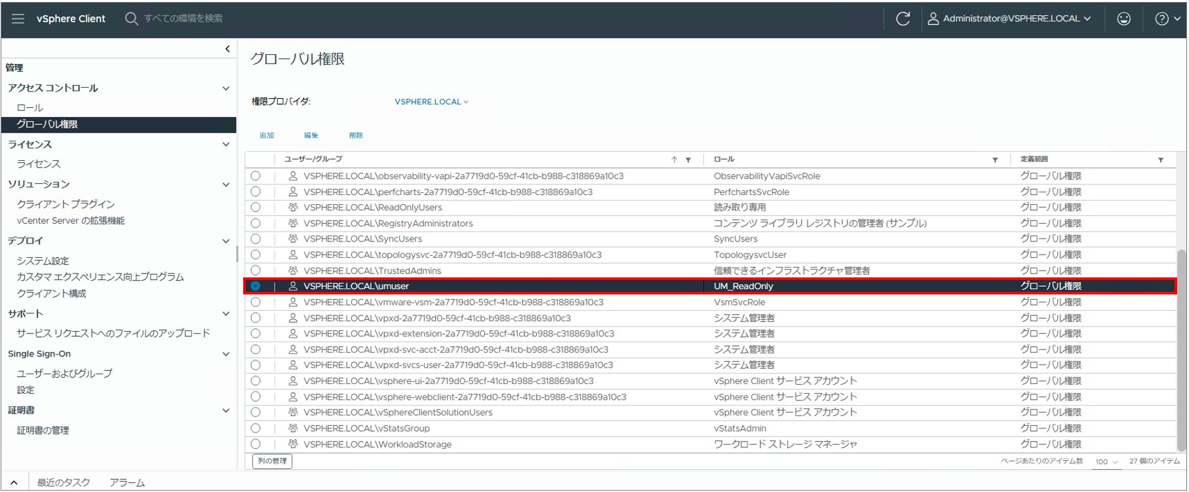Select radio button for vStatsGroup
This screenshot has width=1189, height=492.
[256, 429]
